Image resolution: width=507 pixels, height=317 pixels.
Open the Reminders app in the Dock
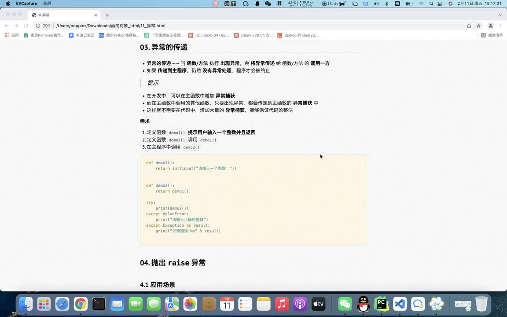coord(245,304)
